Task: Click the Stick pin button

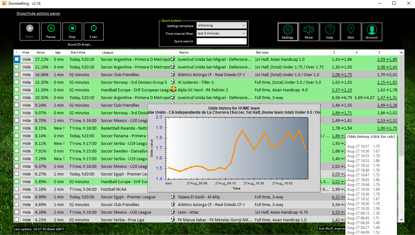Action: coord(351,32)
